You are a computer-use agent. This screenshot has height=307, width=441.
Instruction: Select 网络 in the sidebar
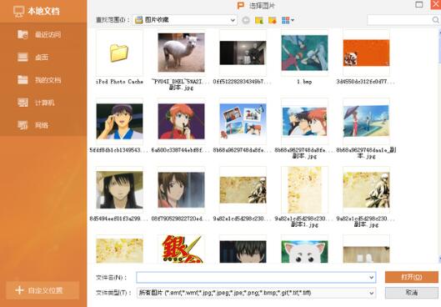tap(33, 125)
